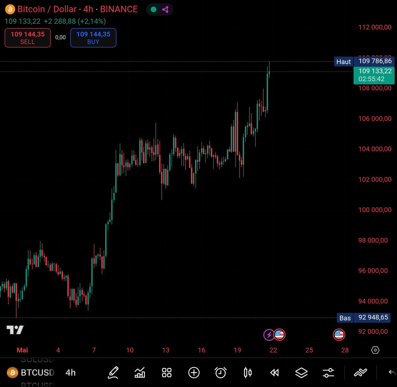Tap the 25 date on time axis
The width and height of the screenshot is (397, 387).
tap(309, 350)
